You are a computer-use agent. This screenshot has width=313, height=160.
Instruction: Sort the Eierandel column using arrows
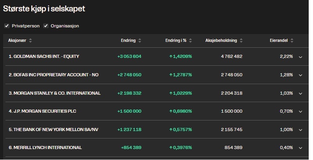click(292, 41)
